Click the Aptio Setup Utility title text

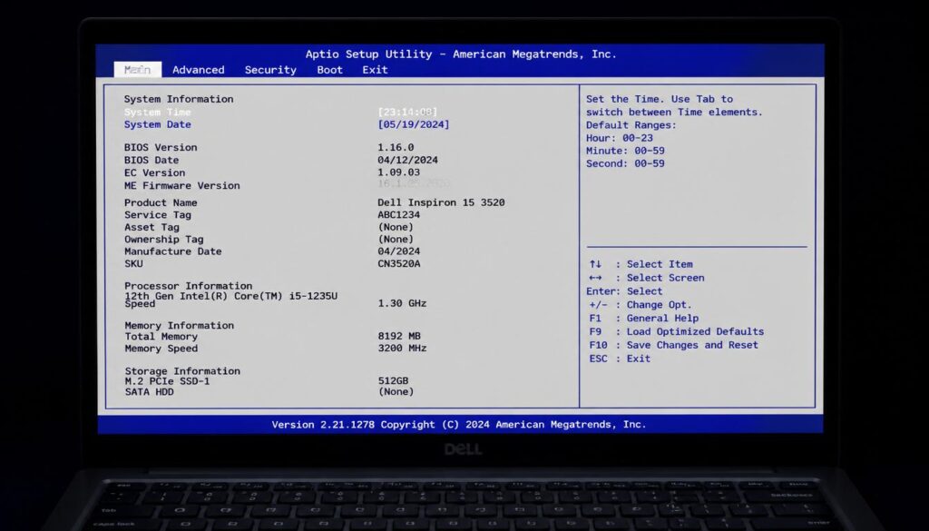click(461, 54)
